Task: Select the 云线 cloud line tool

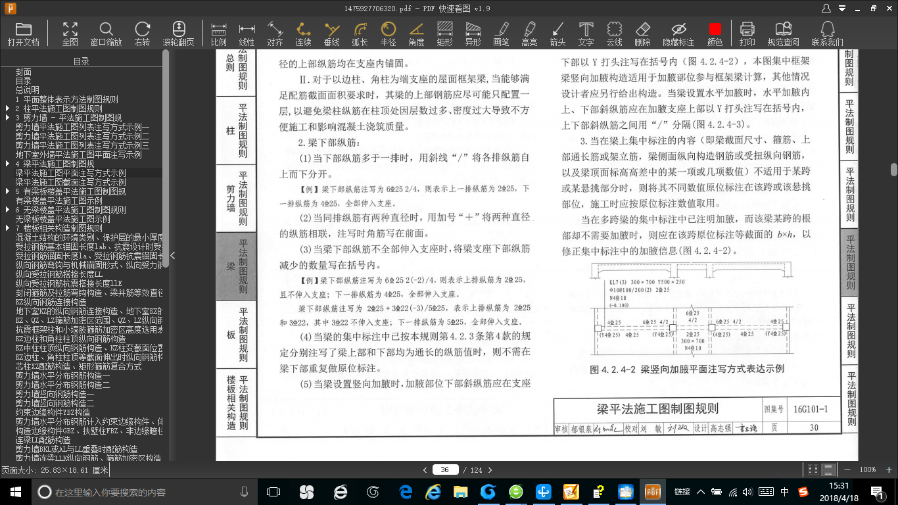Action: pyautogui.click(x=615, y=34)
